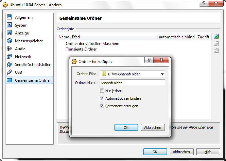
Task: Select Gemeinsame Ordner in the sidebar
Action: click(30, 80)
